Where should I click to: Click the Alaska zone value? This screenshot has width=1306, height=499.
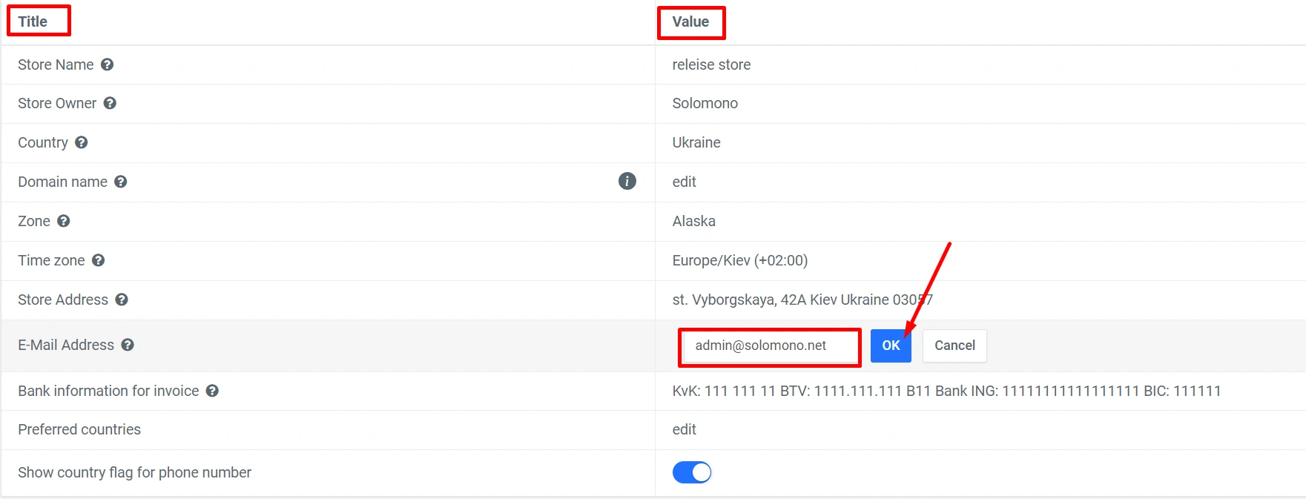pyautogui.click(x=693, y=221)
